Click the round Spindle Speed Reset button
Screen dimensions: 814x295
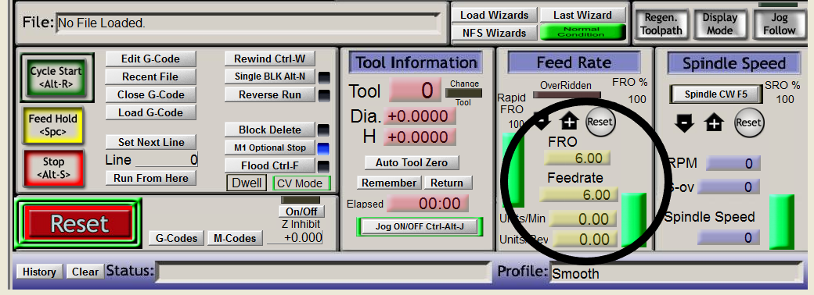(748, 123)
